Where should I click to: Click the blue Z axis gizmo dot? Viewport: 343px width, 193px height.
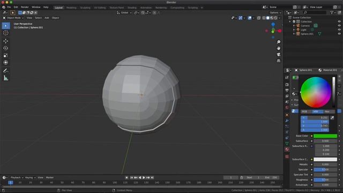tap(273, 24)
